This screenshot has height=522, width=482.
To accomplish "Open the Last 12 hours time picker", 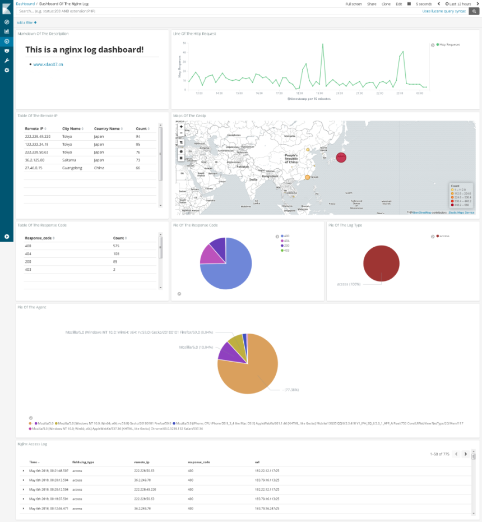I will point(458,4).
